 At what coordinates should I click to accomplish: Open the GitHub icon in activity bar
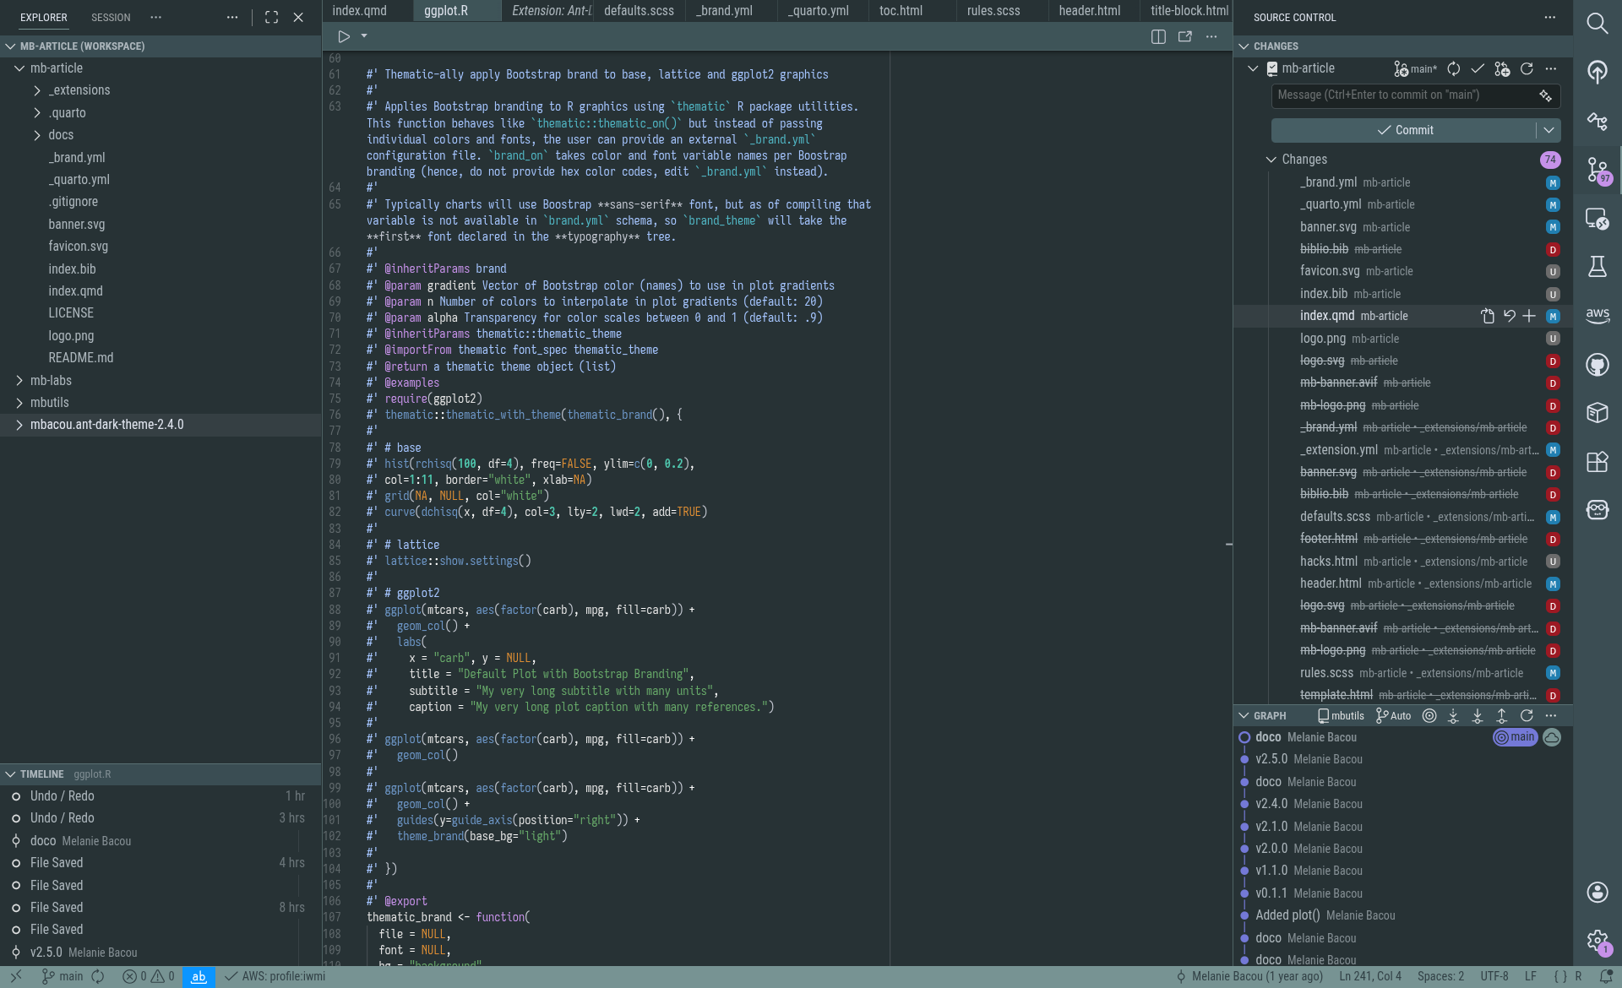[1597, 365]
